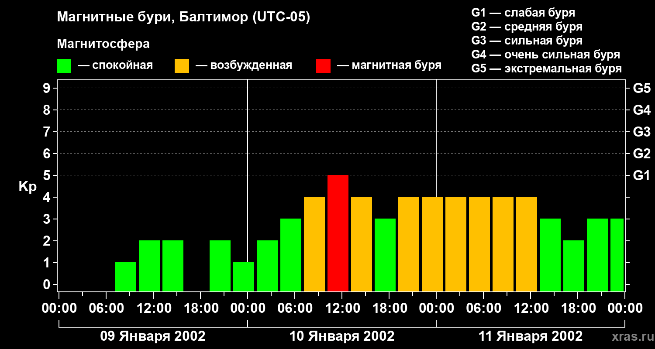The height and width of the screenshot is (349, 655).
Task: Click the last partial green bar at the chart's right edge
Action: [x=617, y=255]
